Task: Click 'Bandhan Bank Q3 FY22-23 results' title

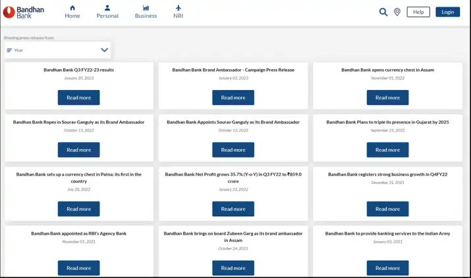Action: [x=78, y=70]
